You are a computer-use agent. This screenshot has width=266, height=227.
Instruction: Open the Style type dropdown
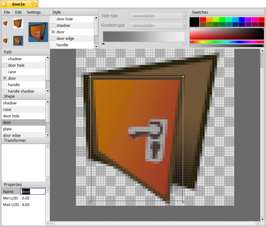click(x=157, y=16)
